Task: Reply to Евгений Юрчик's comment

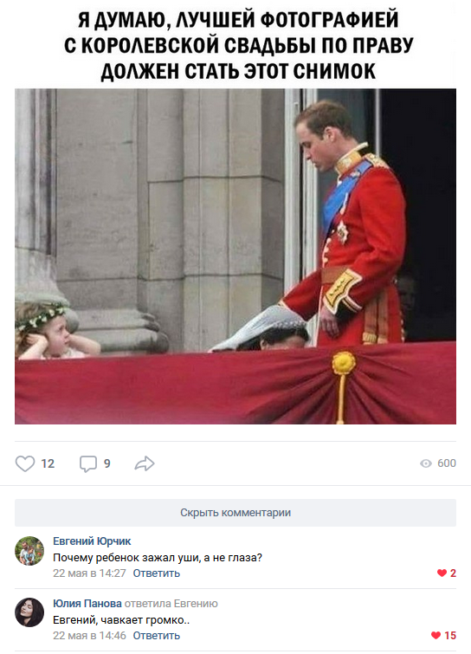Action: coord(157,573)
